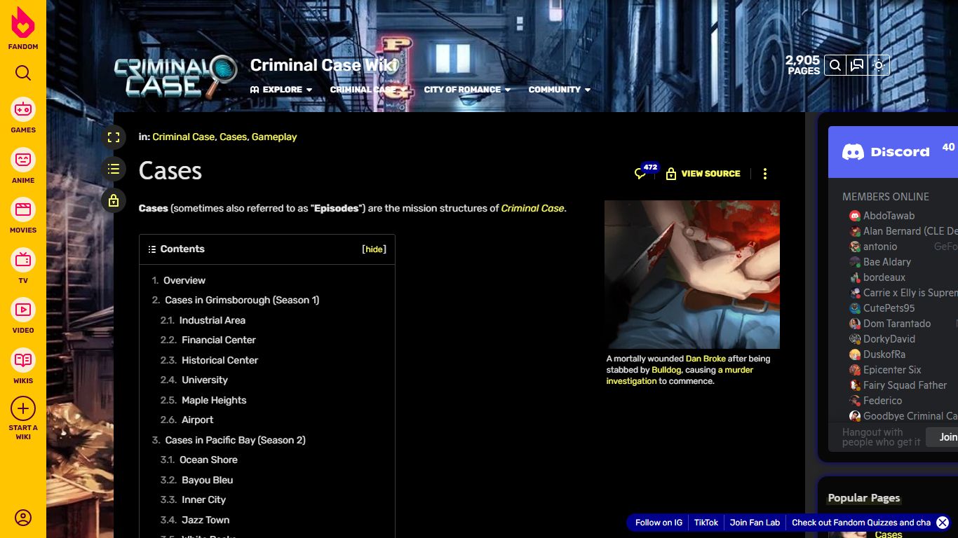This screenshot has width=958, height=538.
Task: Open the more actions three-dot menu
Action: click(765, 174)
